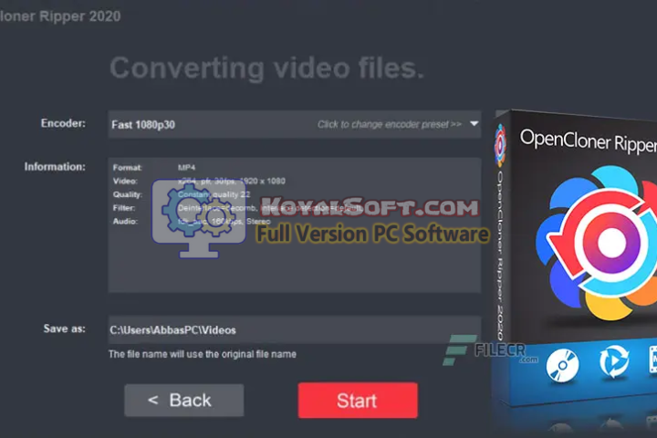Go back with the Back button
This screenshot has height=438, width=657.
point(184,401)
